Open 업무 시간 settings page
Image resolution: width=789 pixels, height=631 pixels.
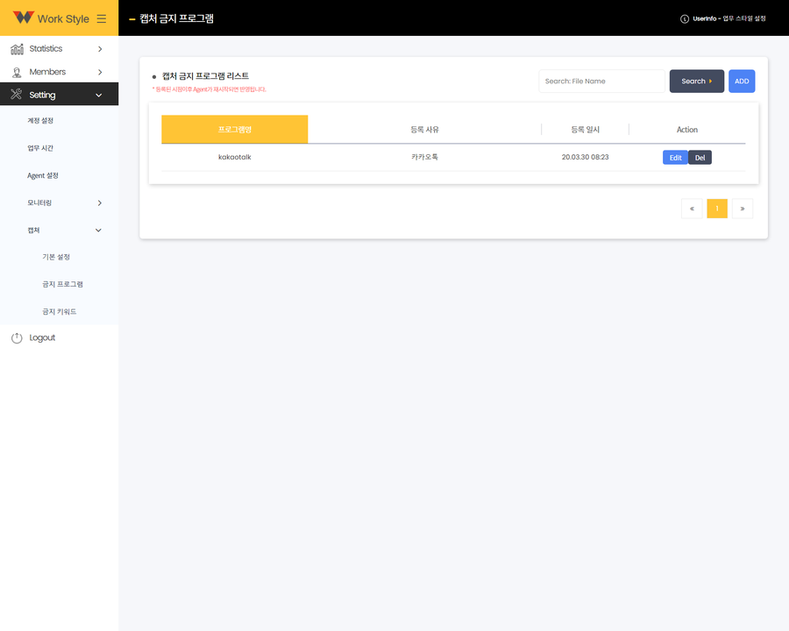click(x=40, y=148)
